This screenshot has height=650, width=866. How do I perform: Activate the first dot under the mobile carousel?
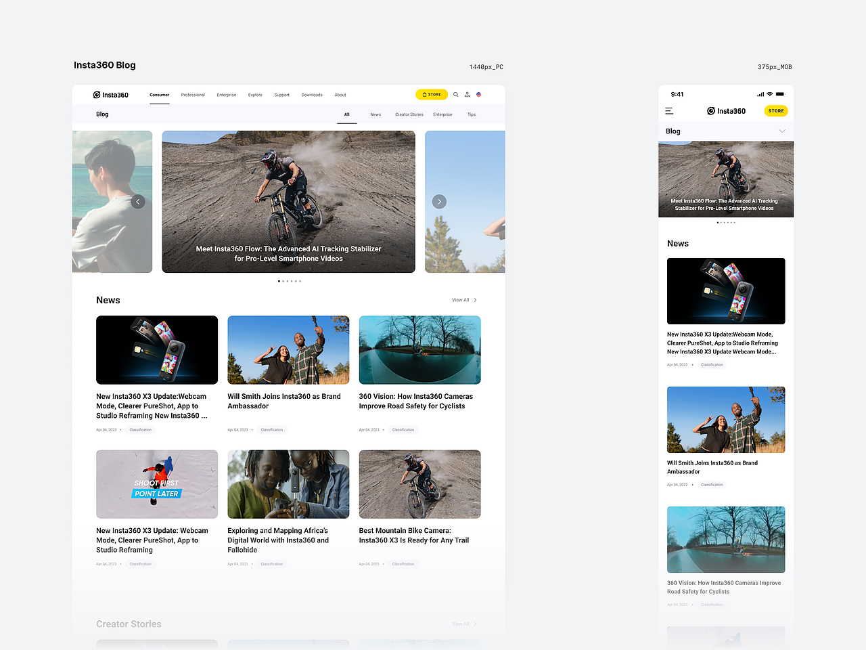point(717,222)
